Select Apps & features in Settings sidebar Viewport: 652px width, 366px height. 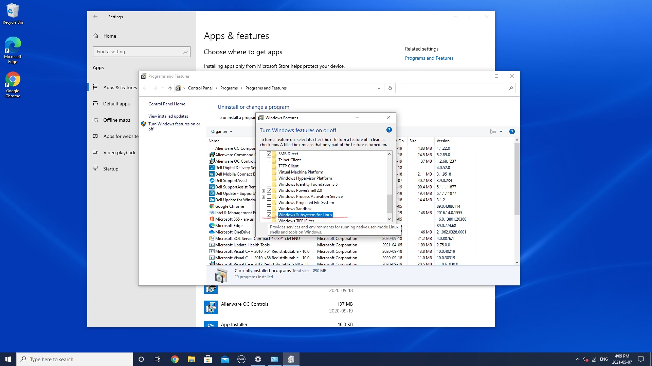[115, 87]
